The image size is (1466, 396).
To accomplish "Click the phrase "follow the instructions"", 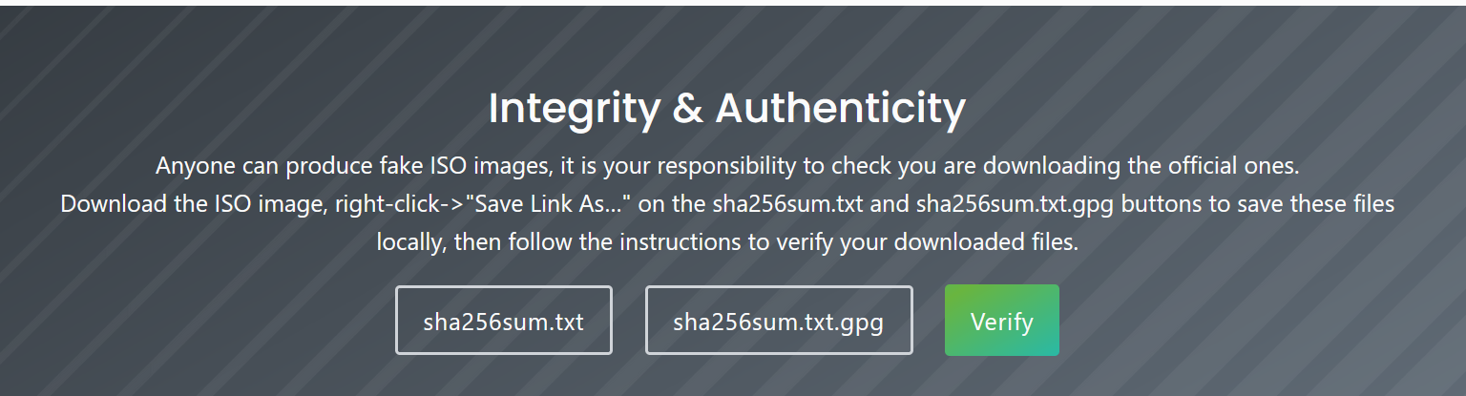I will point(628,242).
